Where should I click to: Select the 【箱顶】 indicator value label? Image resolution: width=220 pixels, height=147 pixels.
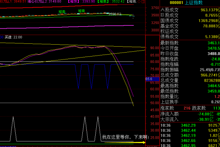[x=81, y=2]
